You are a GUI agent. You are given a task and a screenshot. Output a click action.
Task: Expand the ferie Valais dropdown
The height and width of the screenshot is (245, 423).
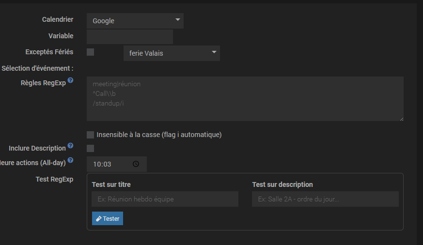172,53
